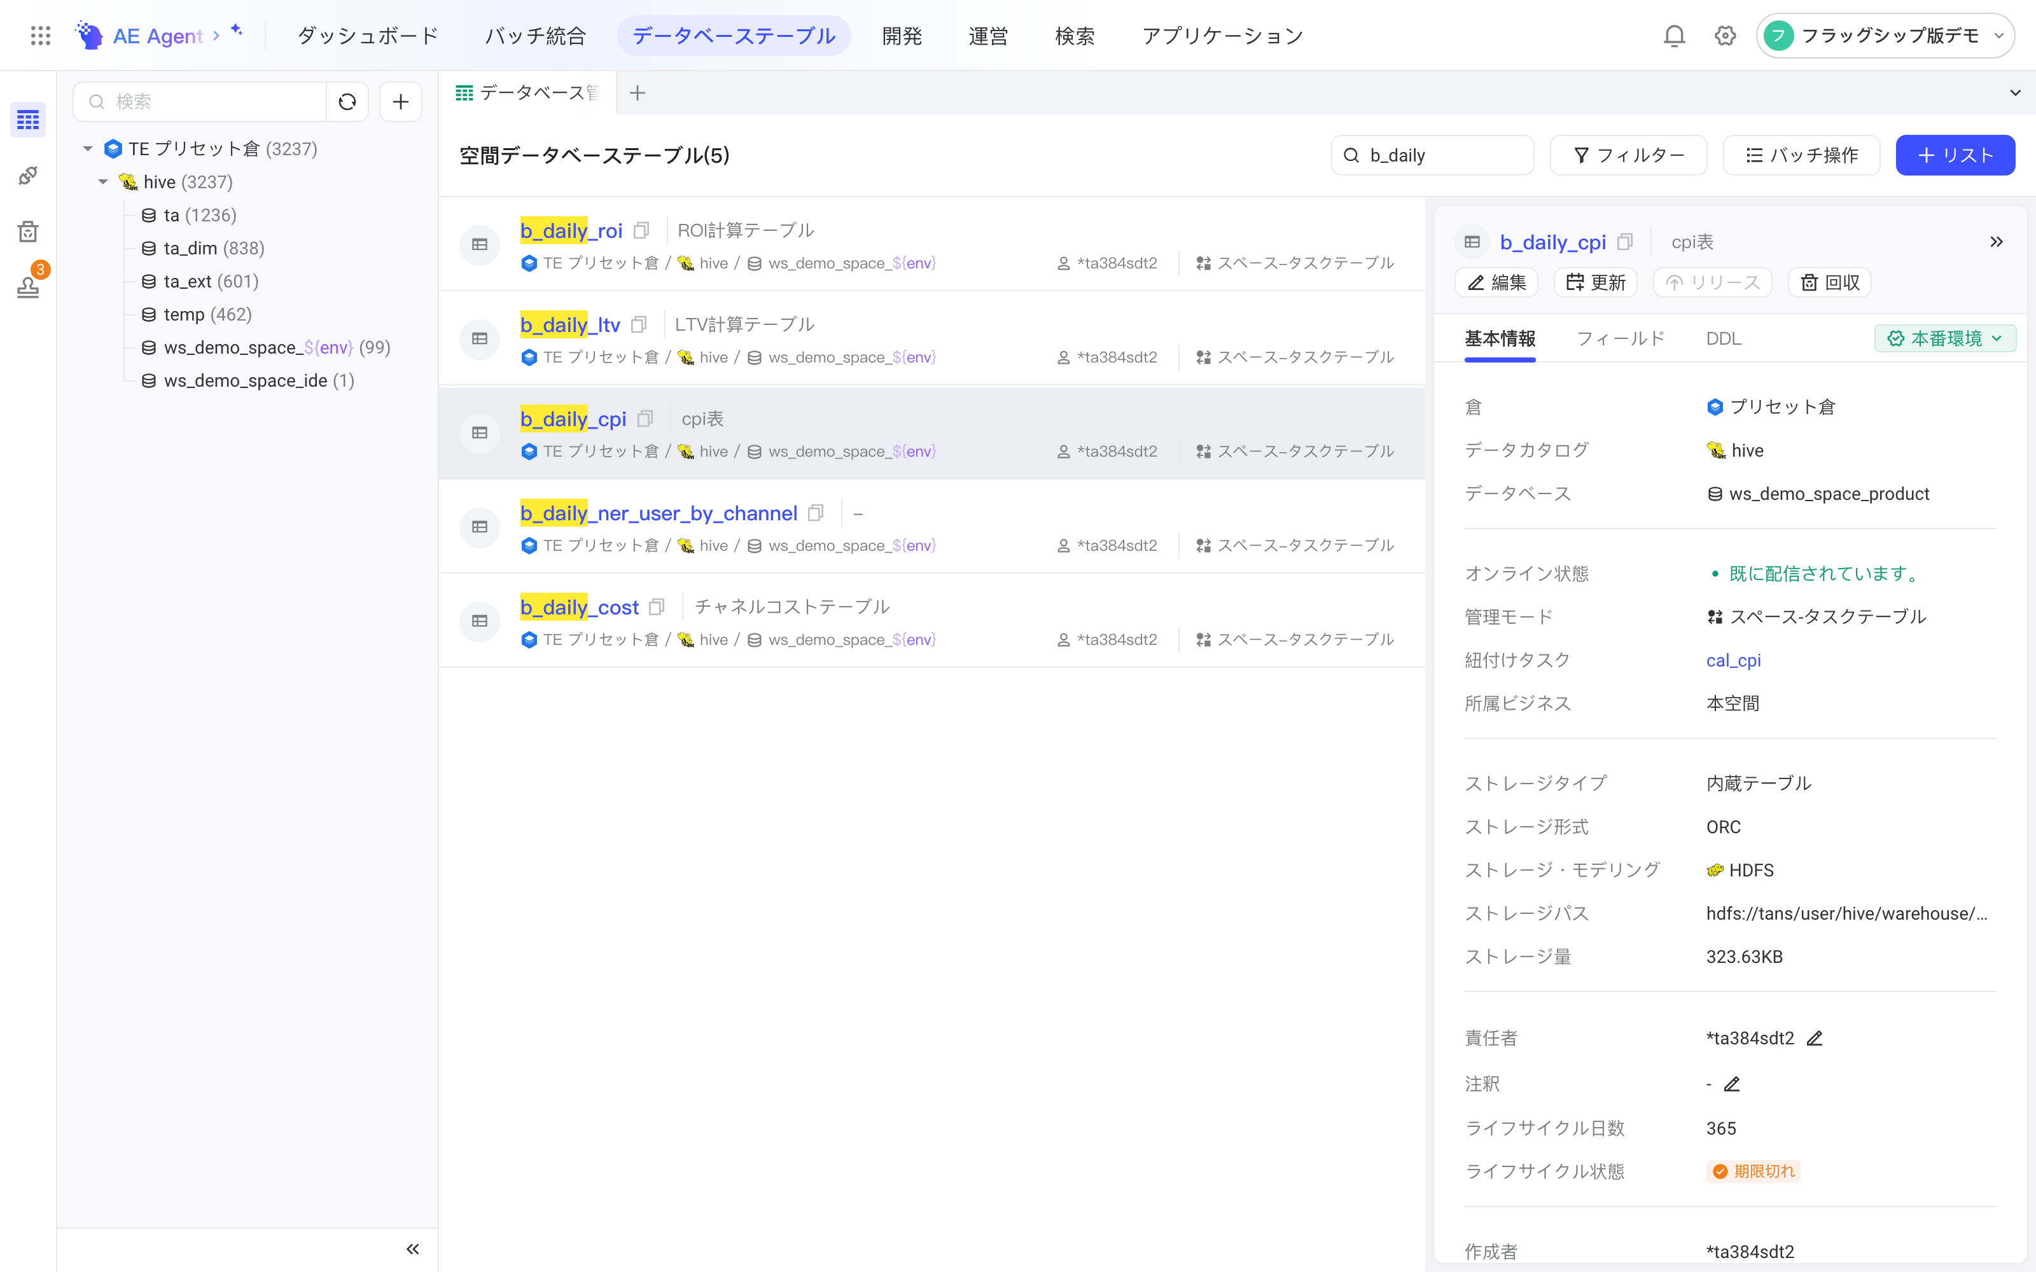Copy the b_daily_cost table name
Viewport: 2036px width, 1272px height.
point(657,607)
